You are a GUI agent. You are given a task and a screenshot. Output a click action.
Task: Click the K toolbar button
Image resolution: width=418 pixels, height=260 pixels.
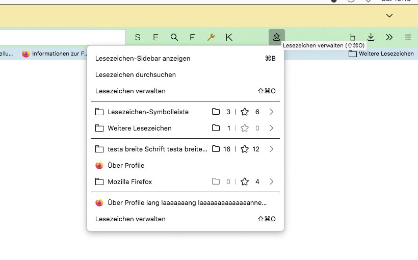[x=229, y=37]
